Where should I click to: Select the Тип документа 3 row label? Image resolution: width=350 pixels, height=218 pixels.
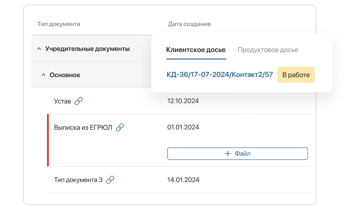click(x=78, y=180)
